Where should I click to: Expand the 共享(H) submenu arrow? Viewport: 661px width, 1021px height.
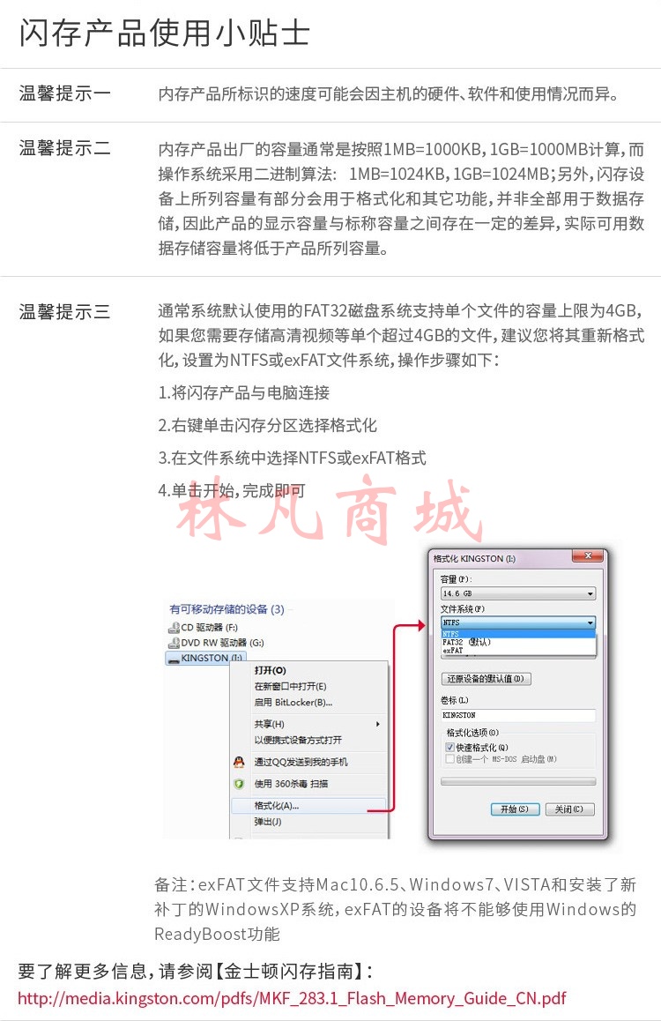click(x=377, y=724)
